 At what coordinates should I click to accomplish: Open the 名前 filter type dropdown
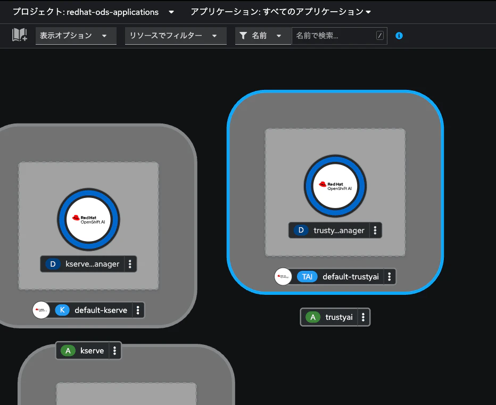coord(263,36)
